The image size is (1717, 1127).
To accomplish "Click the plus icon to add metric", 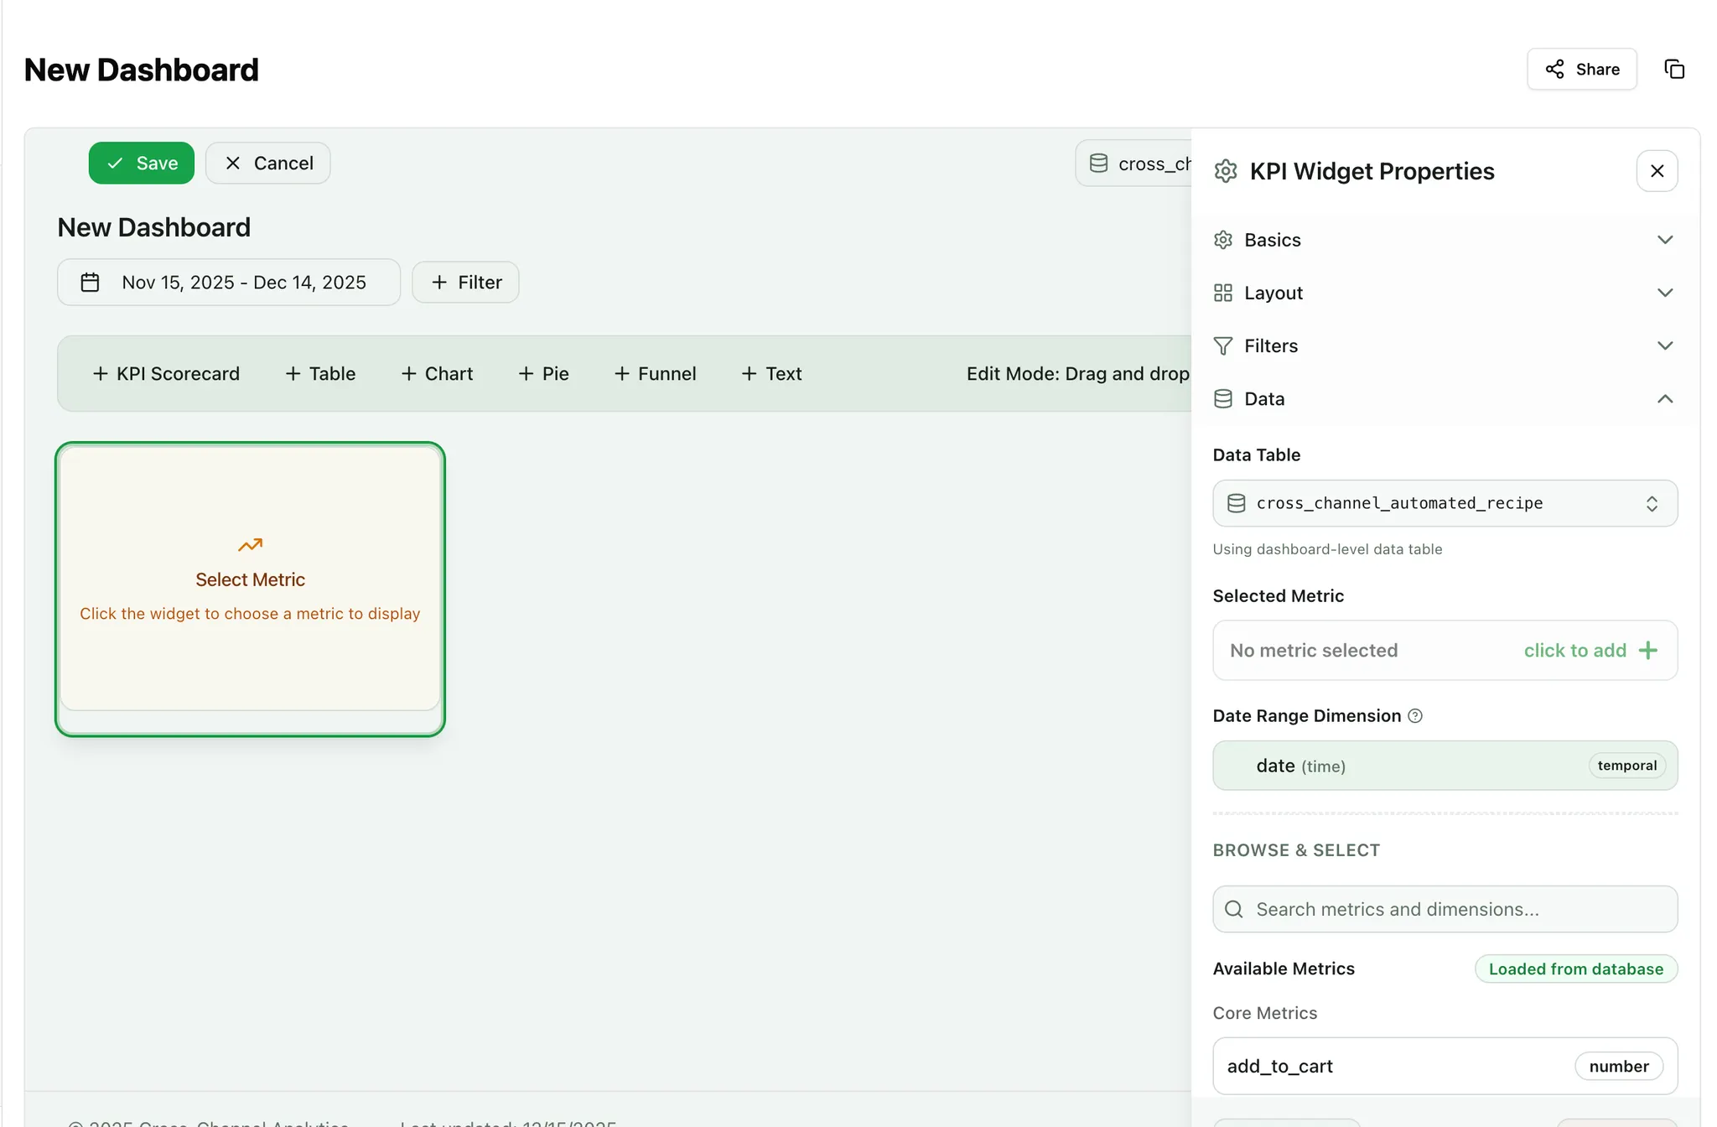I will (x=1648, y=651).
